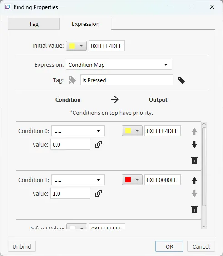Open the red color swatch picker
Viewport: 223px width, 256px height.
point(132,180)
